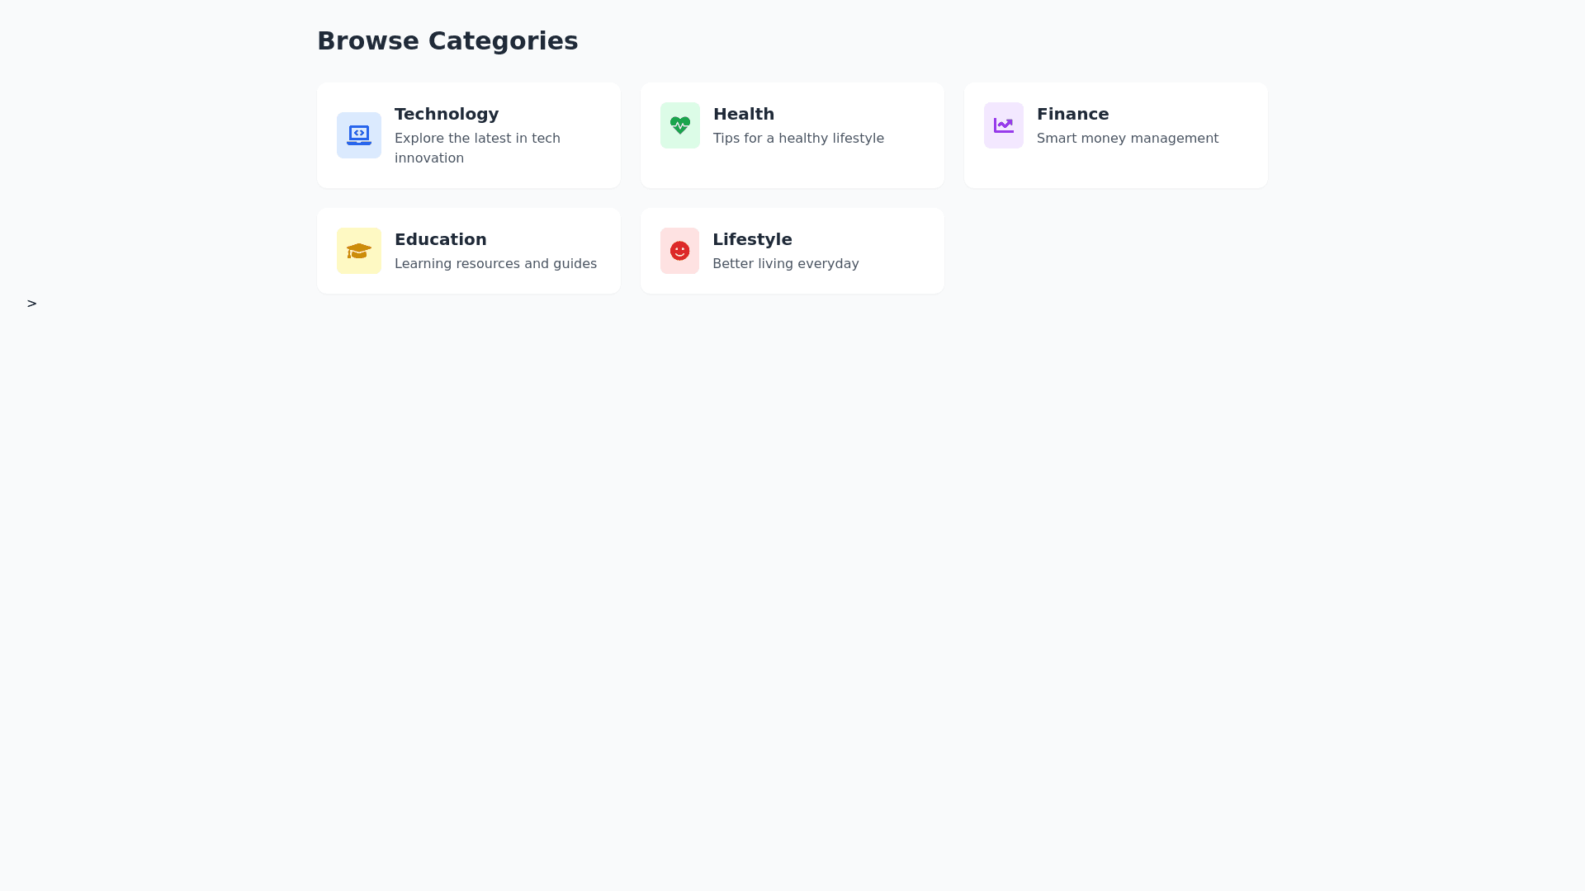Click the Health heading text

point(743,114)
